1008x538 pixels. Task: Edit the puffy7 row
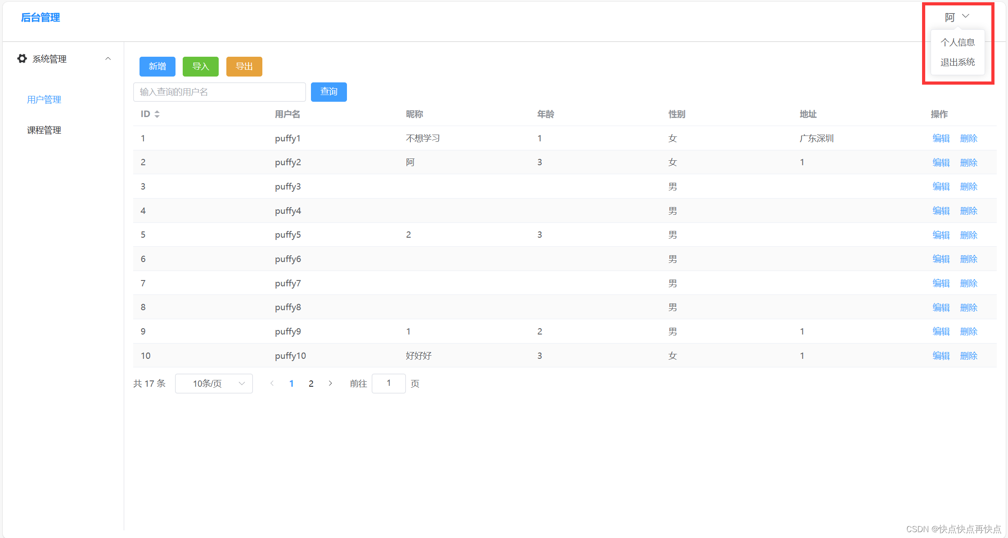941,283
